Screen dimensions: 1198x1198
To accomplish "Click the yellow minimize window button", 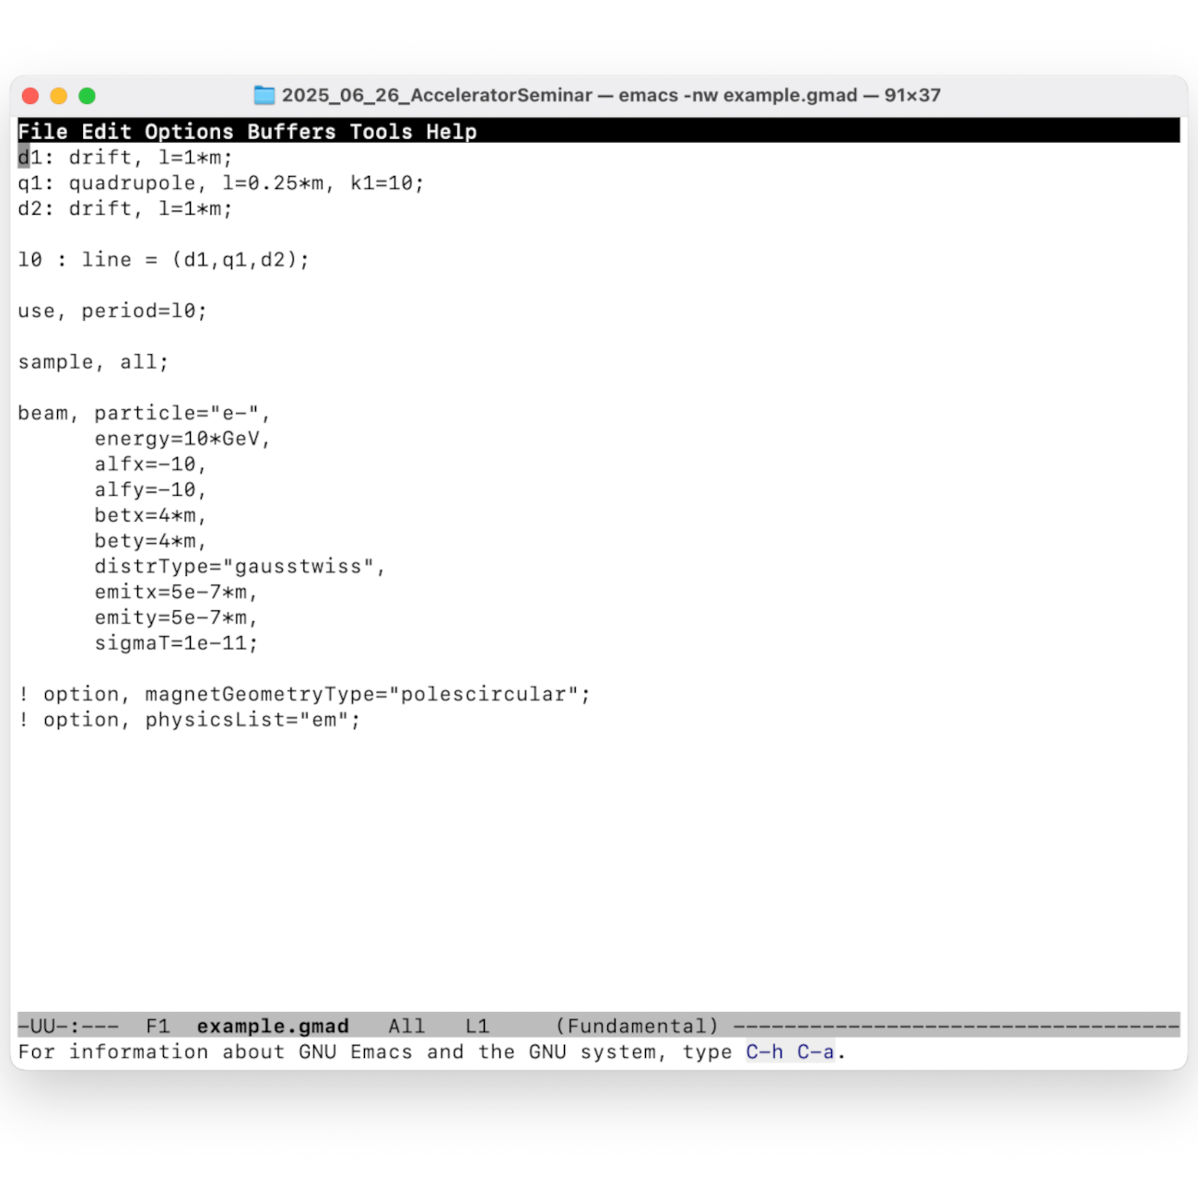I will tap(59, 96).
